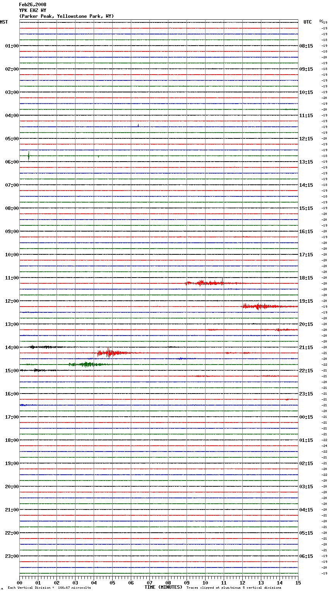This screenshot has height=593, width=329.
Task: Click the '09' minute axis tick label
Action: coord(187,583)
